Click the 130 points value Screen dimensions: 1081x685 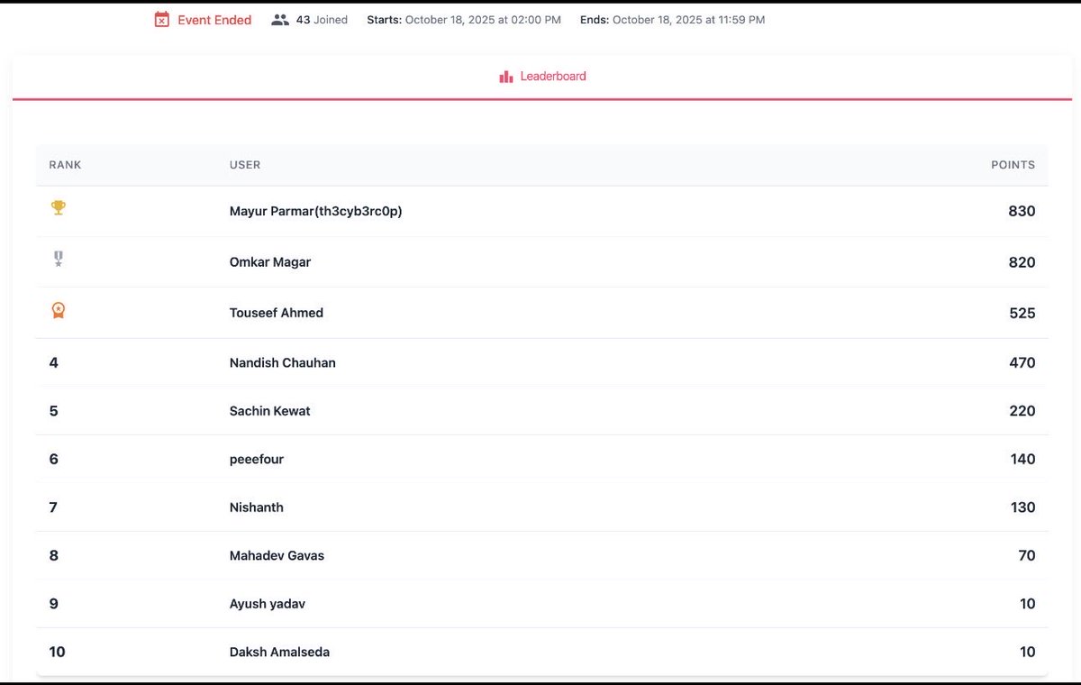coord(1022,507)
